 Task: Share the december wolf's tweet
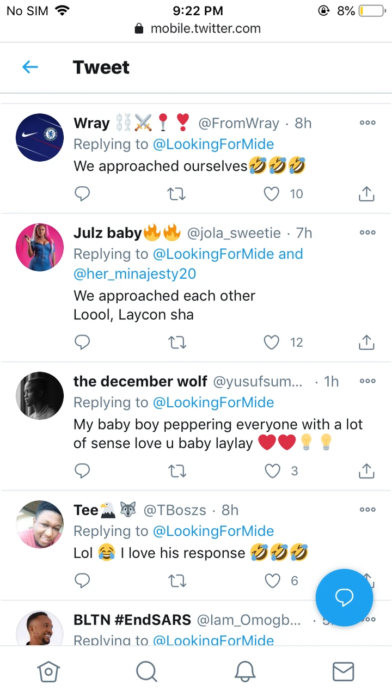tap(367, 471)
